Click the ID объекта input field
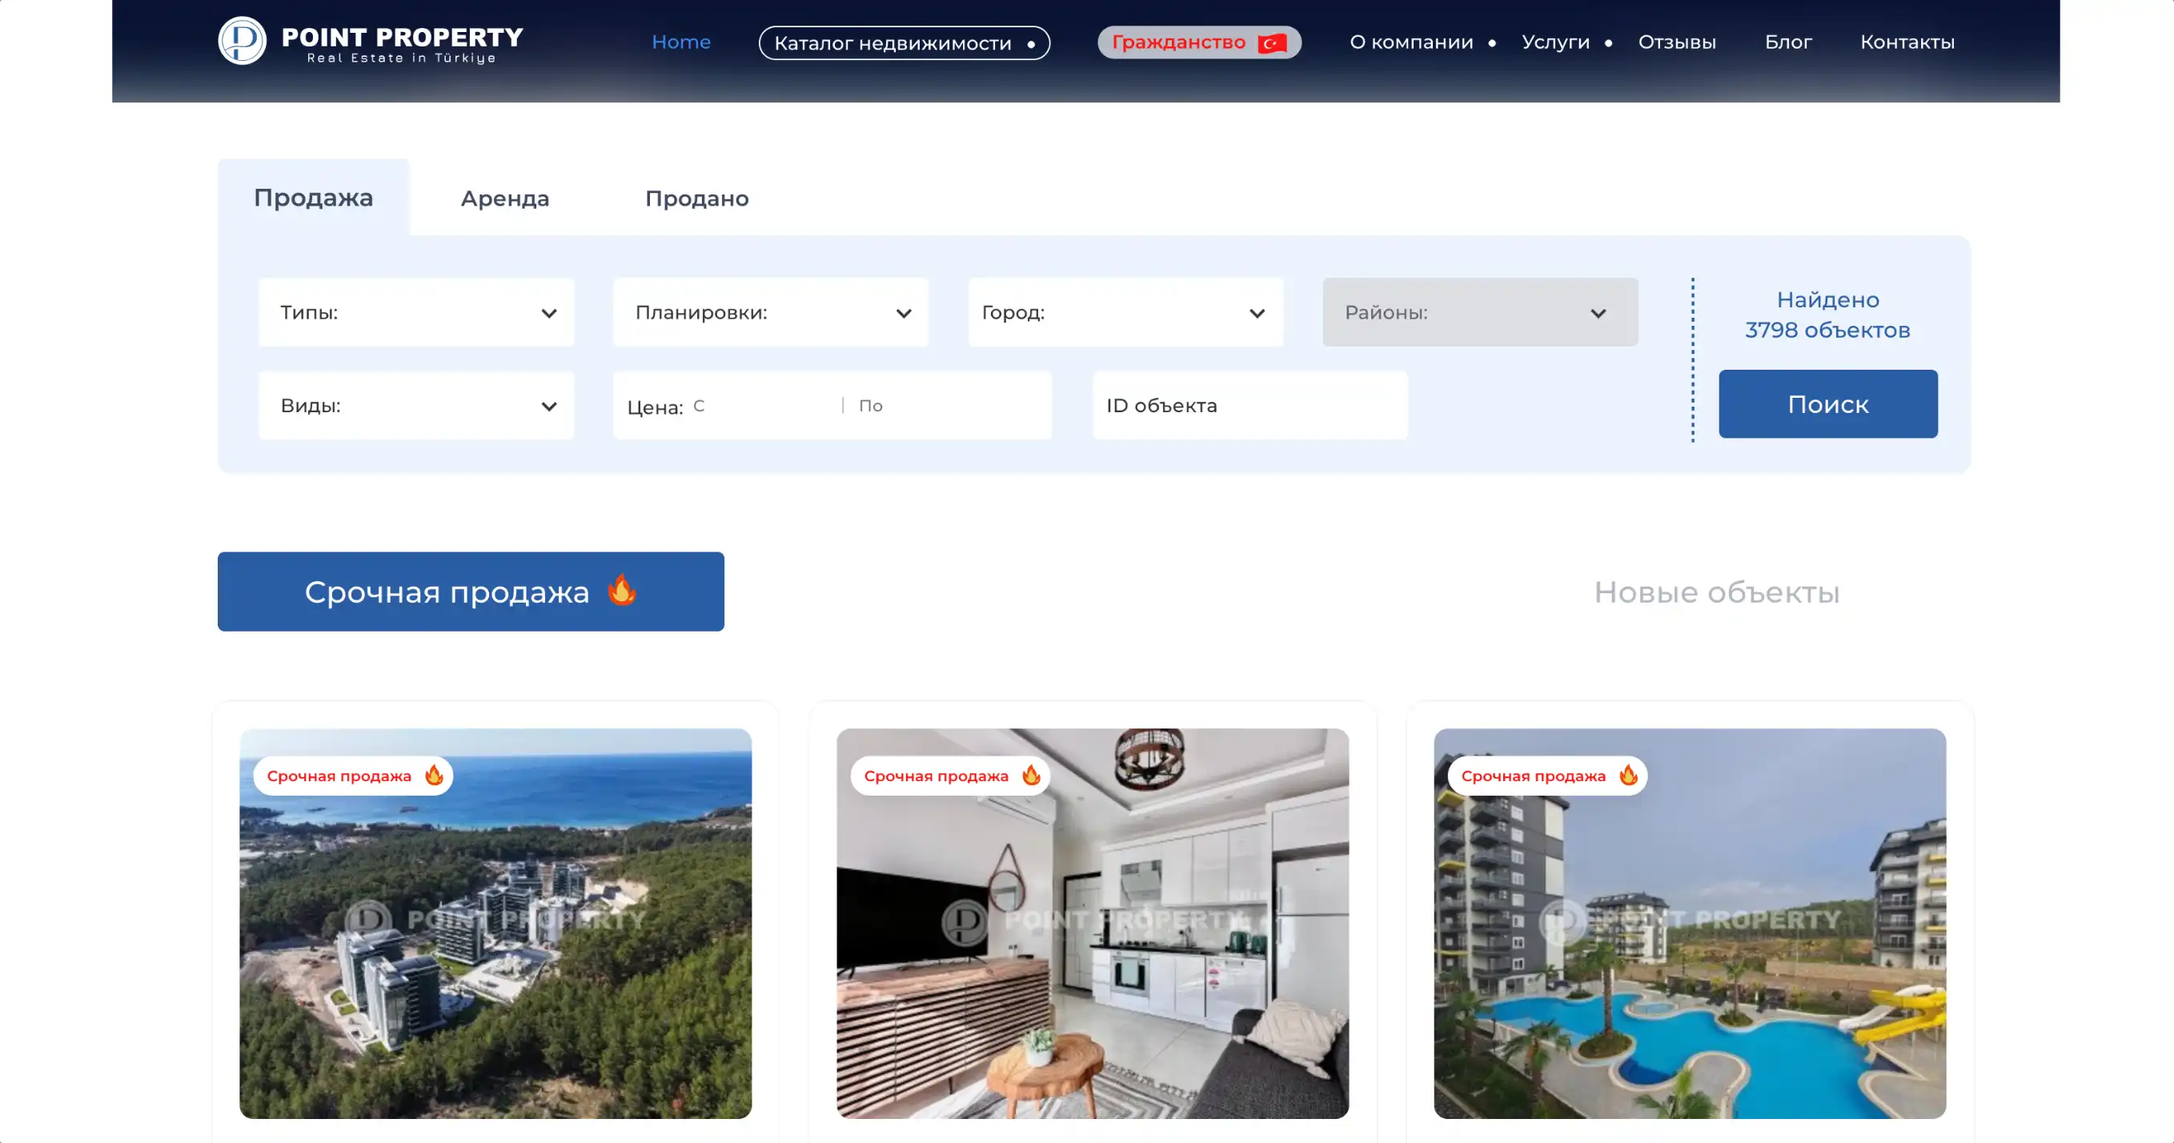The width and height of the screenshot is (2174, 1143). 1249,405
